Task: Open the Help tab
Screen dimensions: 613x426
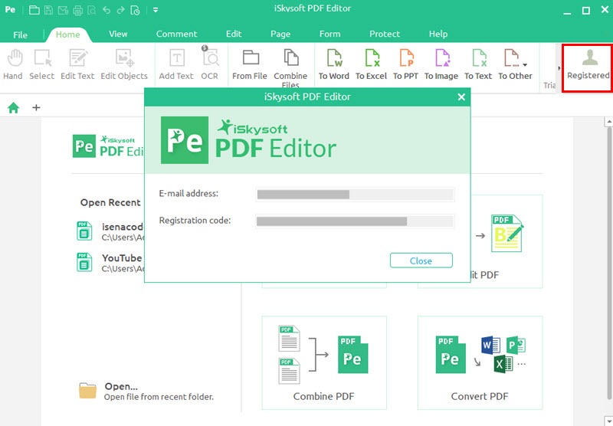Action: (438, 34)
